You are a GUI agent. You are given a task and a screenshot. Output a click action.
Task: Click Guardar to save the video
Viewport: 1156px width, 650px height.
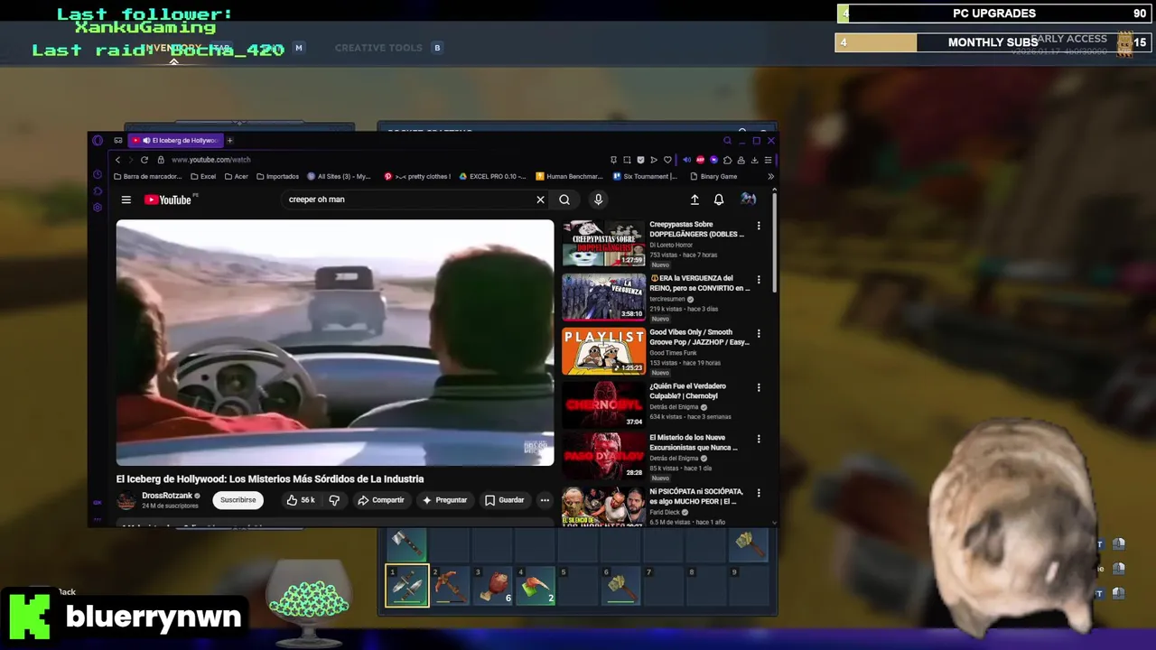pyautogui.click(x=504, y=500)
